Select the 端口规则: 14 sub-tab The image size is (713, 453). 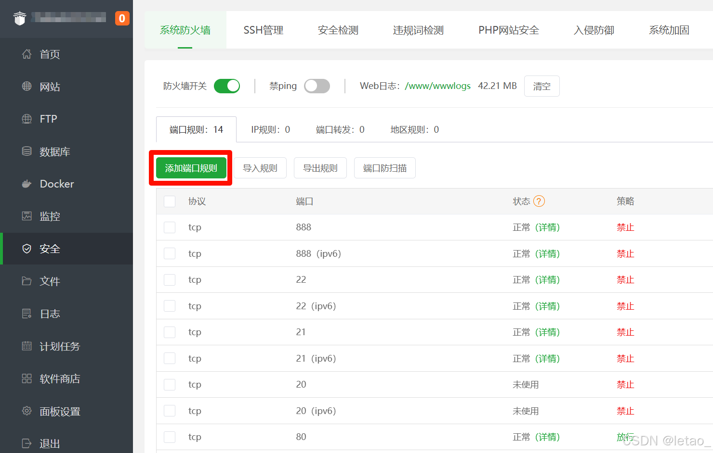[x=196, y=129]
